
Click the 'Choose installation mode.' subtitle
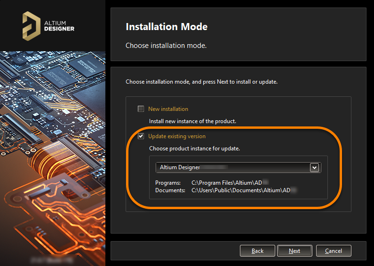[166, 46]
